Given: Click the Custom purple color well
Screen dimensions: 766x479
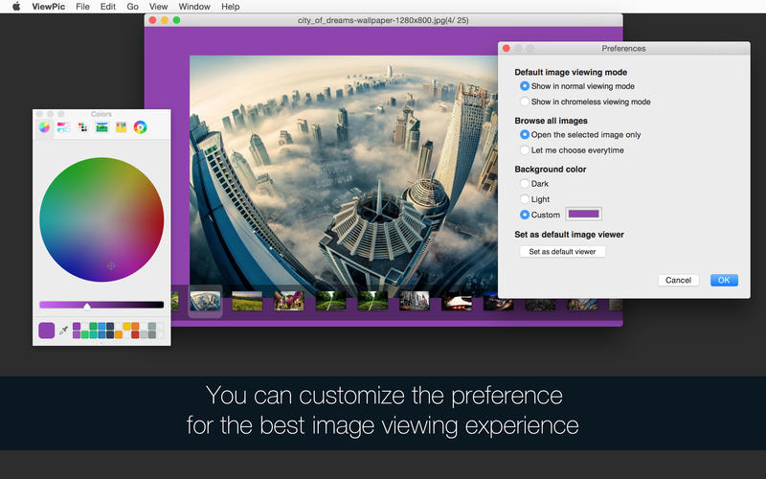Looking at the screenshot, I should tap(584, 214).
